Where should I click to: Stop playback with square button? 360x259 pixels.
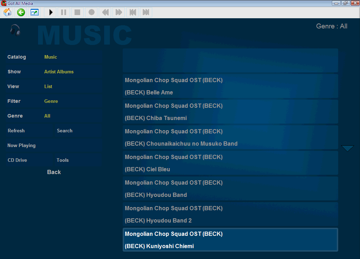click(x=77, y=12)
